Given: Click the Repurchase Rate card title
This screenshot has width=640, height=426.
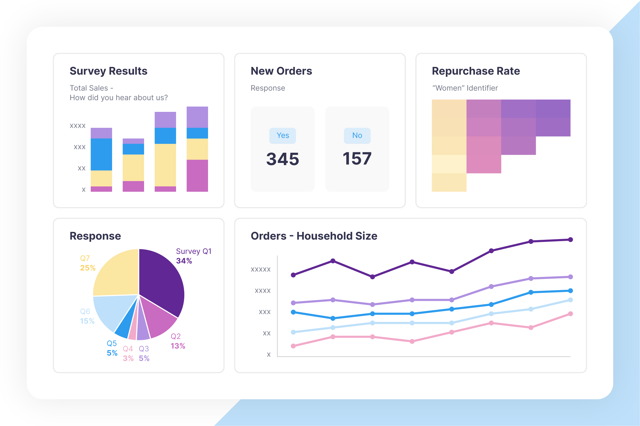Looking at the screenshot, I should 475,71.
